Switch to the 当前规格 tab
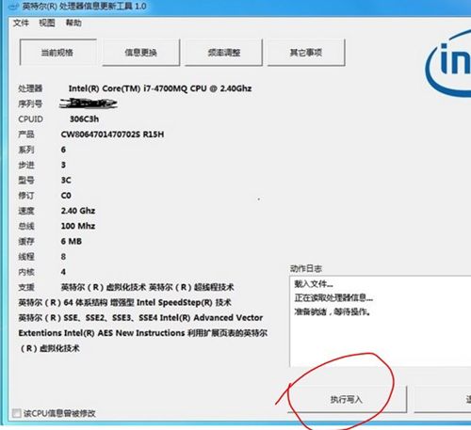The height and width of the screenshot is (430, 471). (x=57, y=53)
